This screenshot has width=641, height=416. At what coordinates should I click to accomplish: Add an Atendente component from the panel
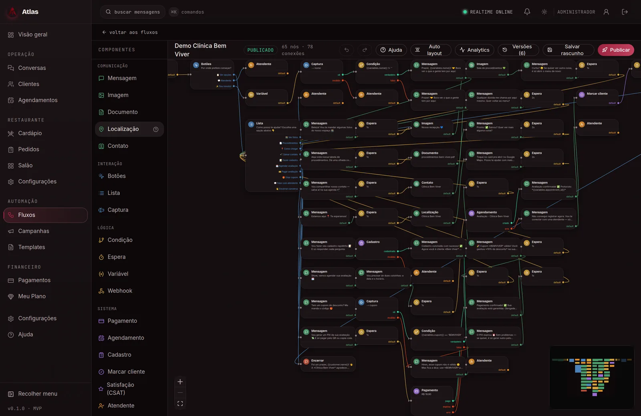(x=129, y=406)
